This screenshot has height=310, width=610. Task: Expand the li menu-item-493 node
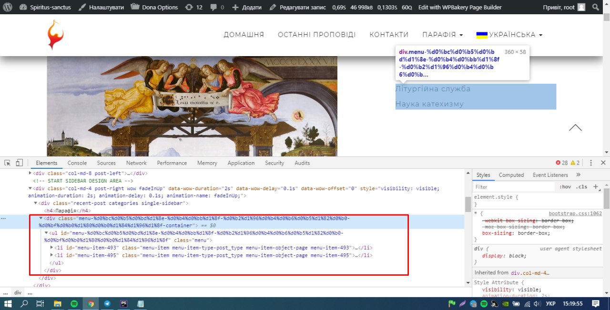52,248
